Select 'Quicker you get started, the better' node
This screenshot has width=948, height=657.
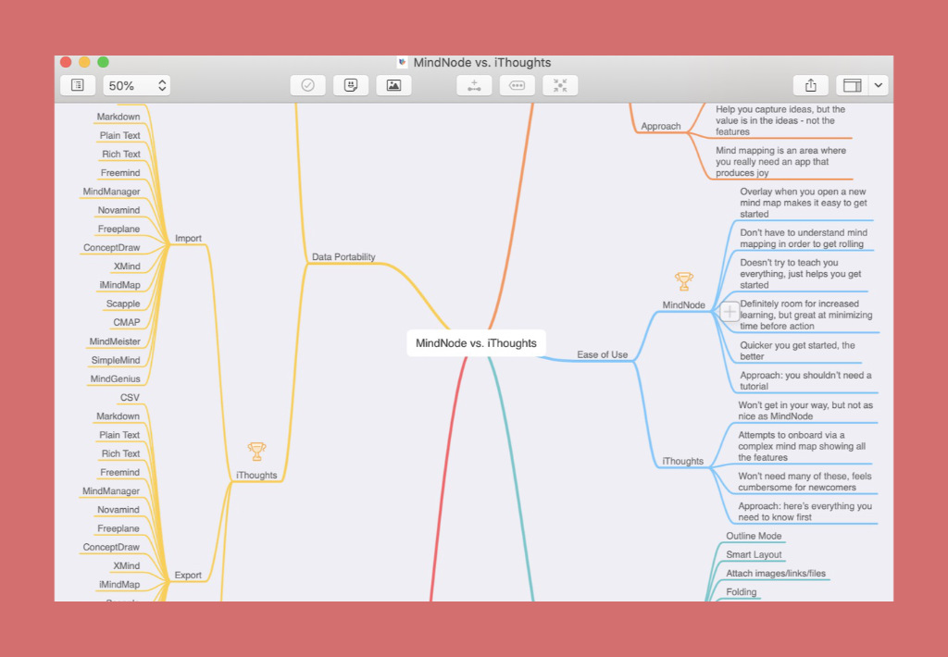tap(797, 351)
